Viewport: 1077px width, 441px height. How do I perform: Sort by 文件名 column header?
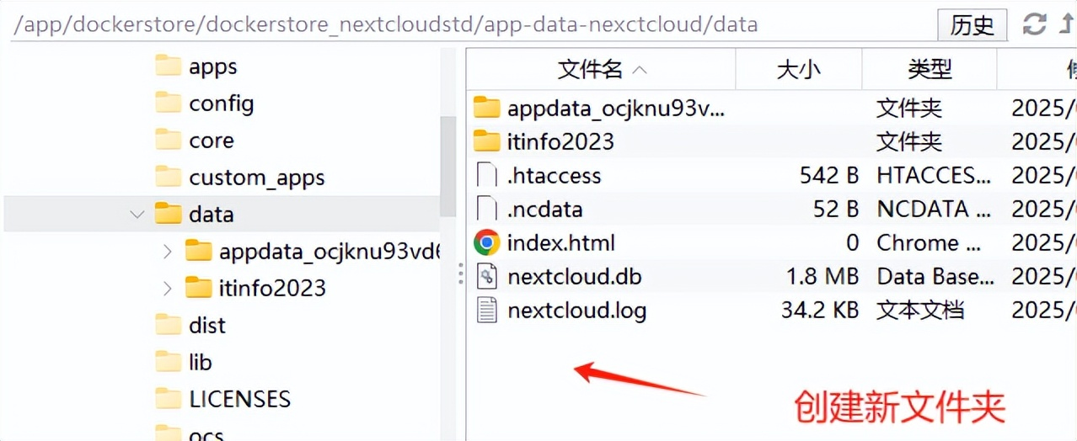click(602, 69)
